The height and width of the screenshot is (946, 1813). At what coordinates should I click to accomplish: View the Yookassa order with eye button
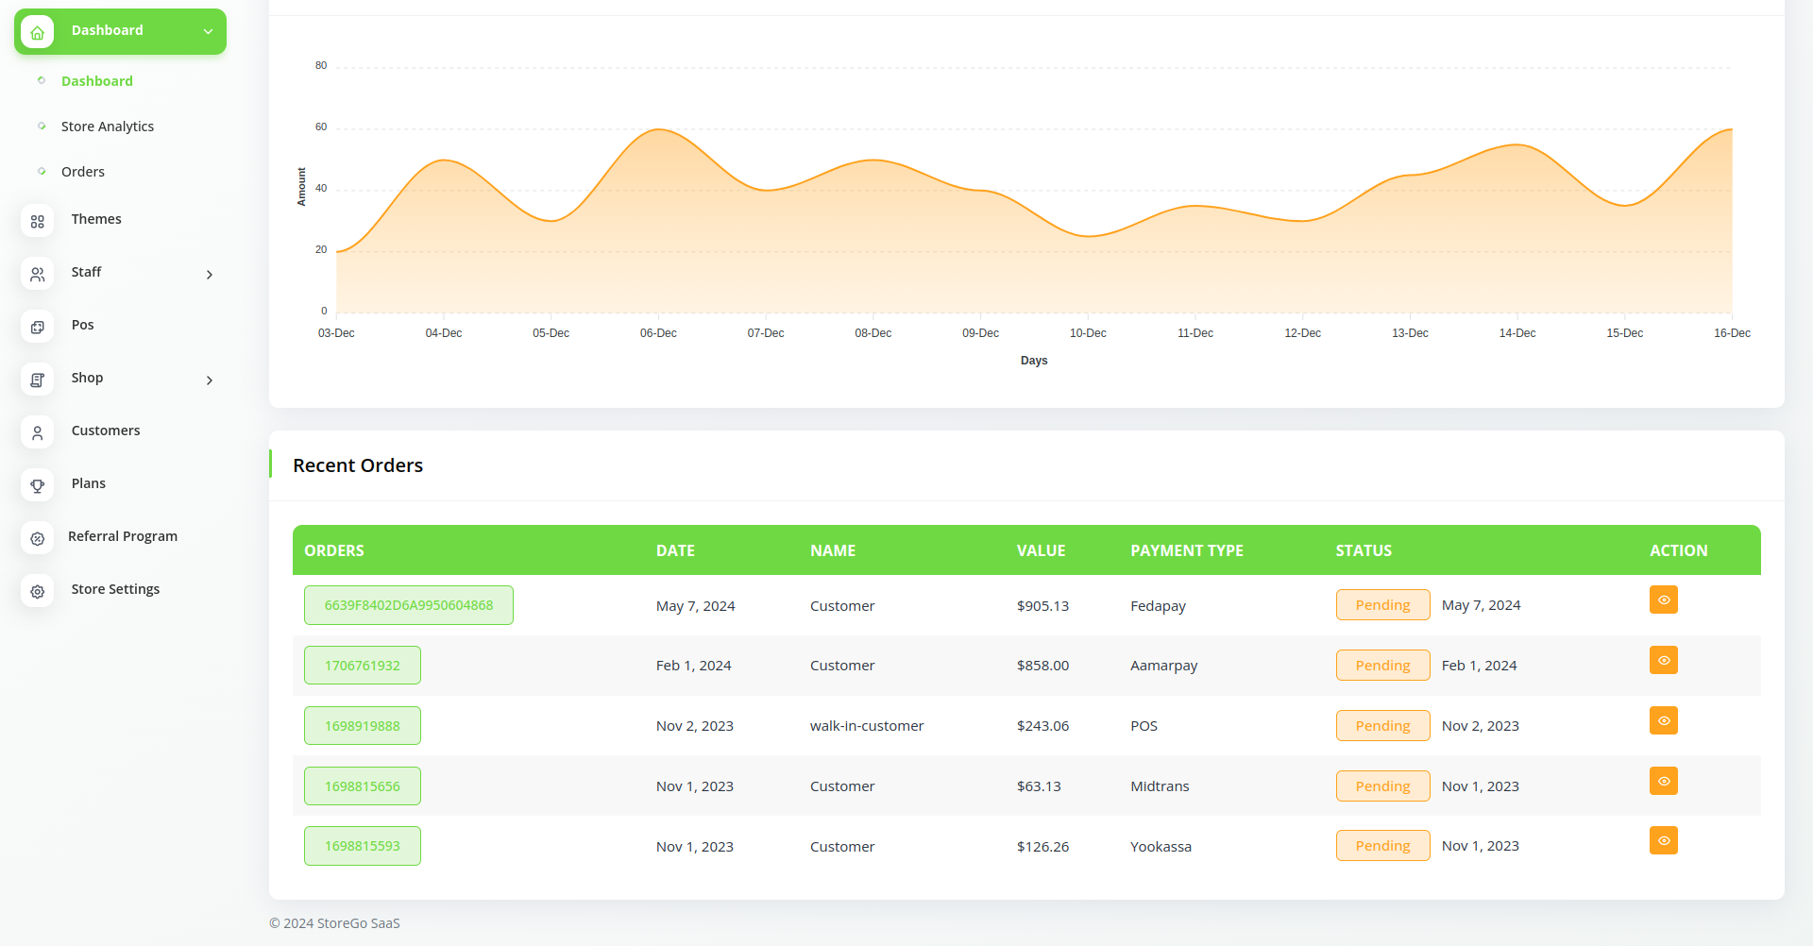[1663, 841]
